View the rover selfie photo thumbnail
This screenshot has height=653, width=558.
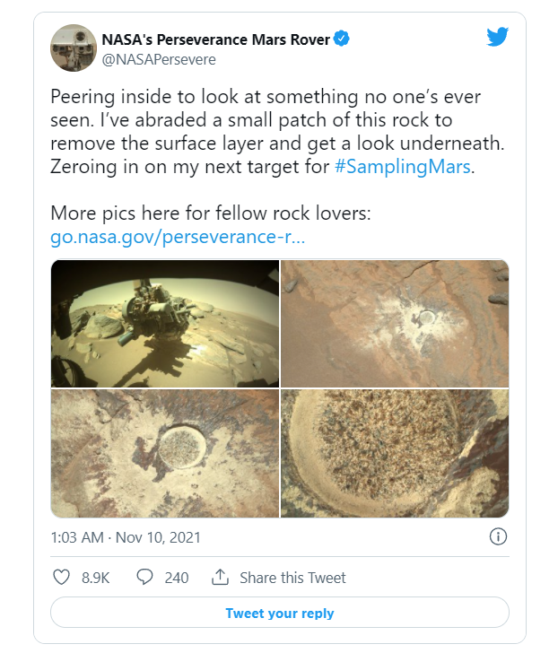click(x=165, y=323)
